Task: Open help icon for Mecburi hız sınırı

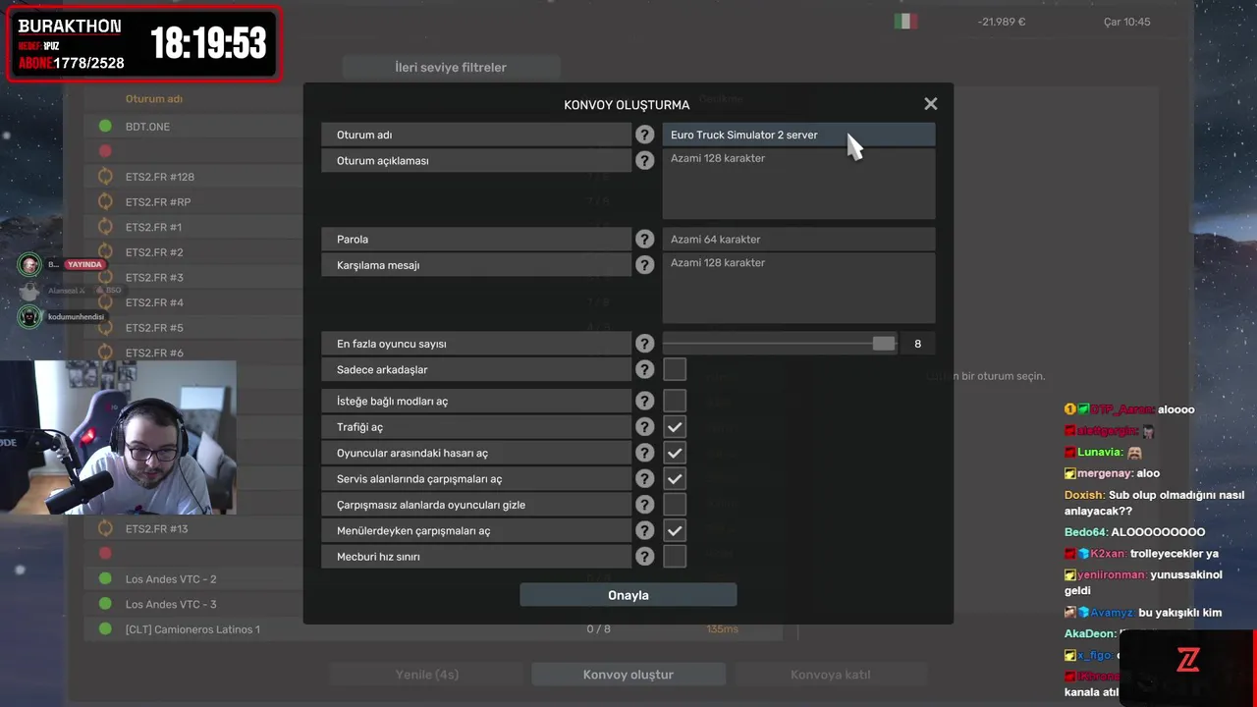Action: click(x=644, y=556)
